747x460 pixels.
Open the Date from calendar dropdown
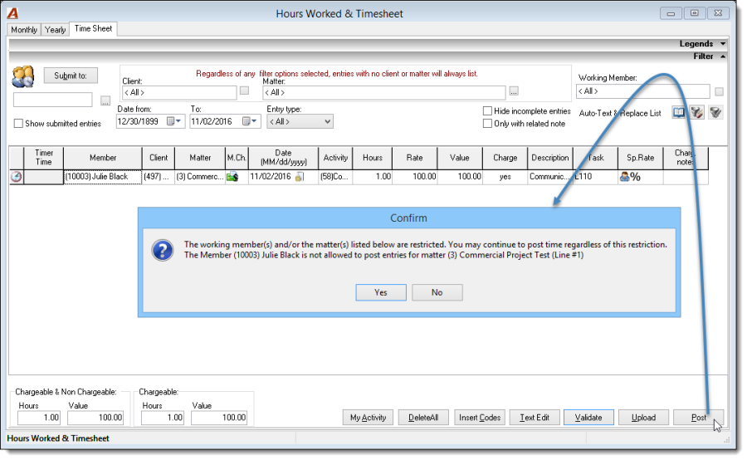pyautogui.click(x=174, y=121)
